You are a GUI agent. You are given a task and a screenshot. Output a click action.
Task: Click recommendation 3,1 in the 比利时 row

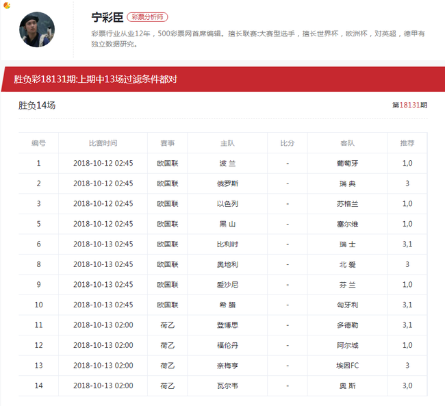pos(407,244)
